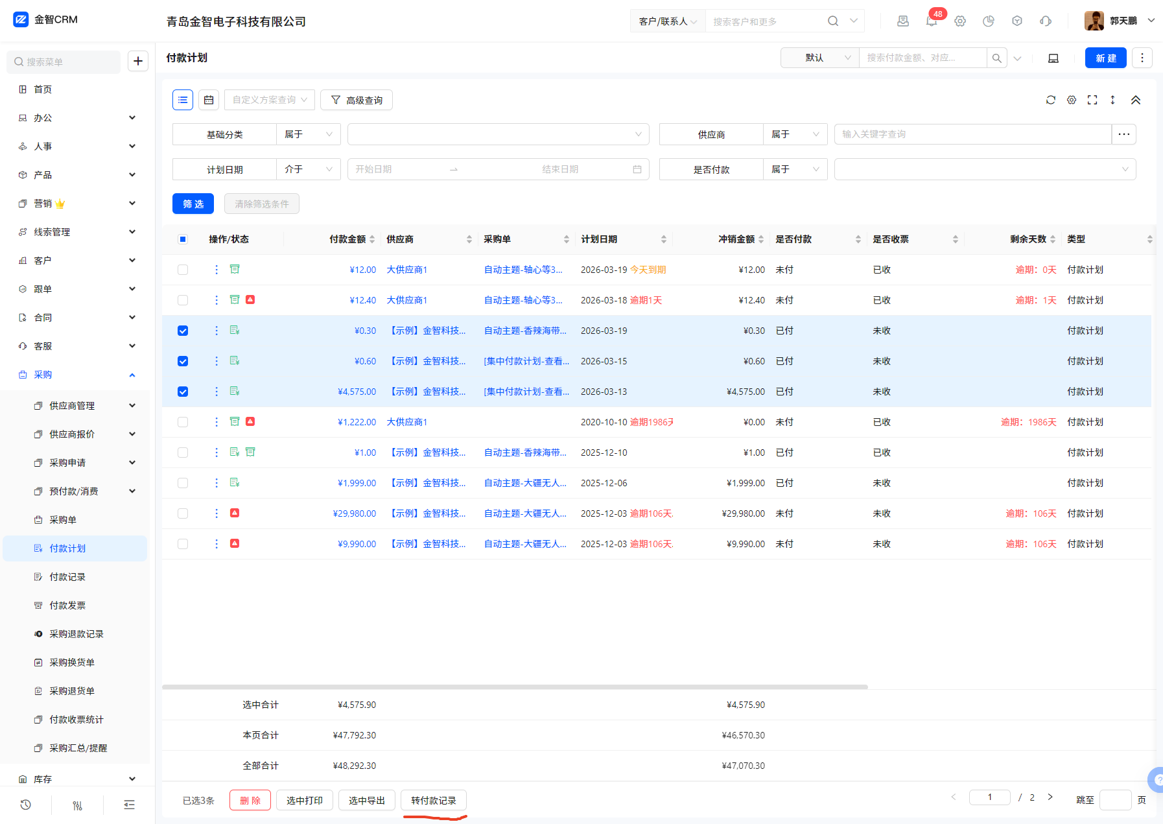Click the refresh icon above the table

(1050, 100)
